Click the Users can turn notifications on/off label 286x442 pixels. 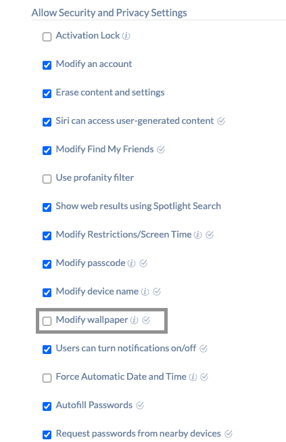126,348
